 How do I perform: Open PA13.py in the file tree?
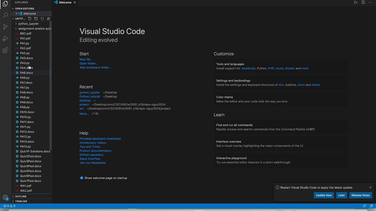(x=31, y=147)
